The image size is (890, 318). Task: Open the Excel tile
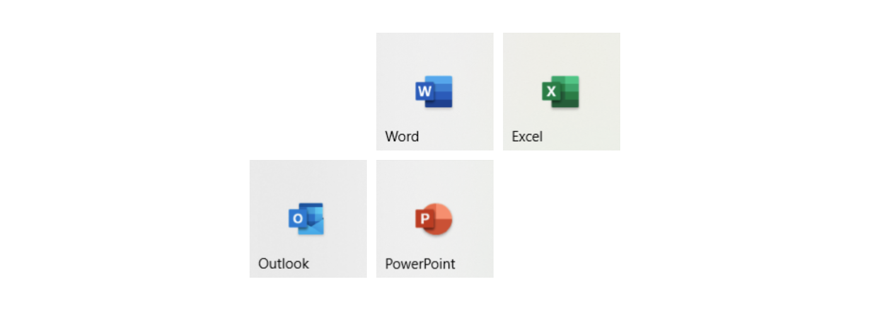pos(562,91)
